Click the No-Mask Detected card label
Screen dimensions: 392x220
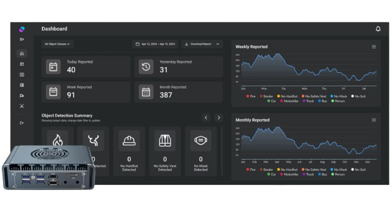pos(201,168)
